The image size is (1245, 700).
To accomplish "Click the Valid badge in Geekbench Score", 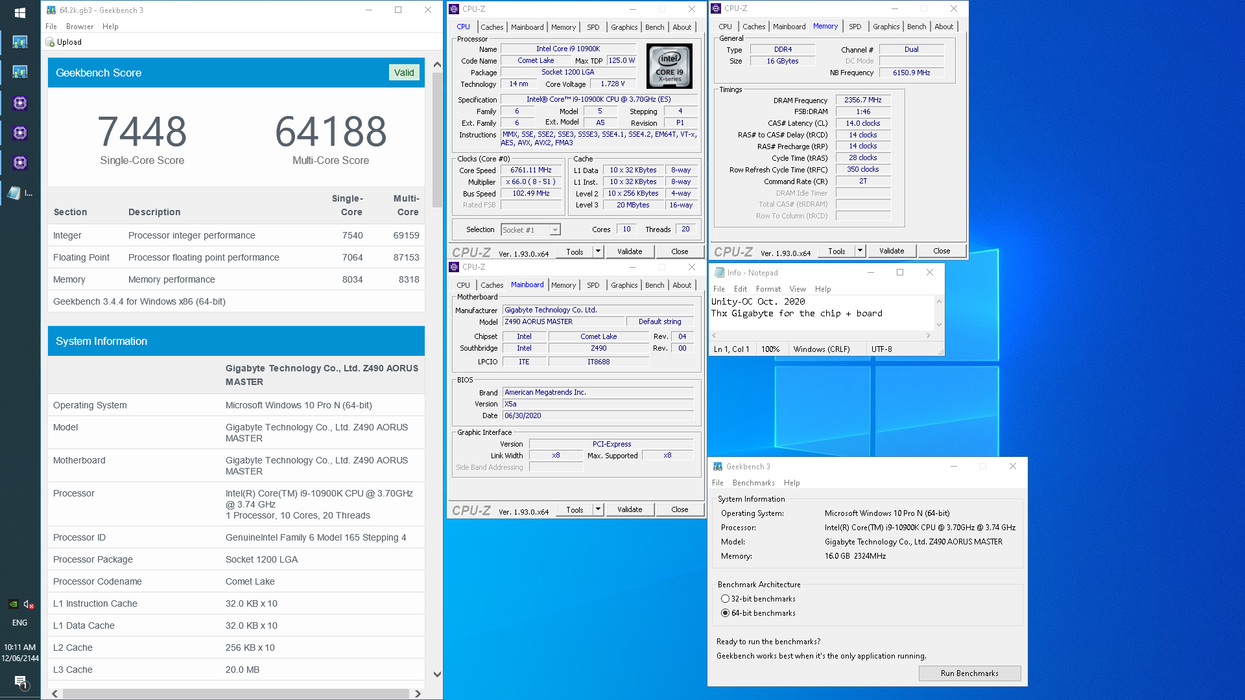I will tap(404, 73).
